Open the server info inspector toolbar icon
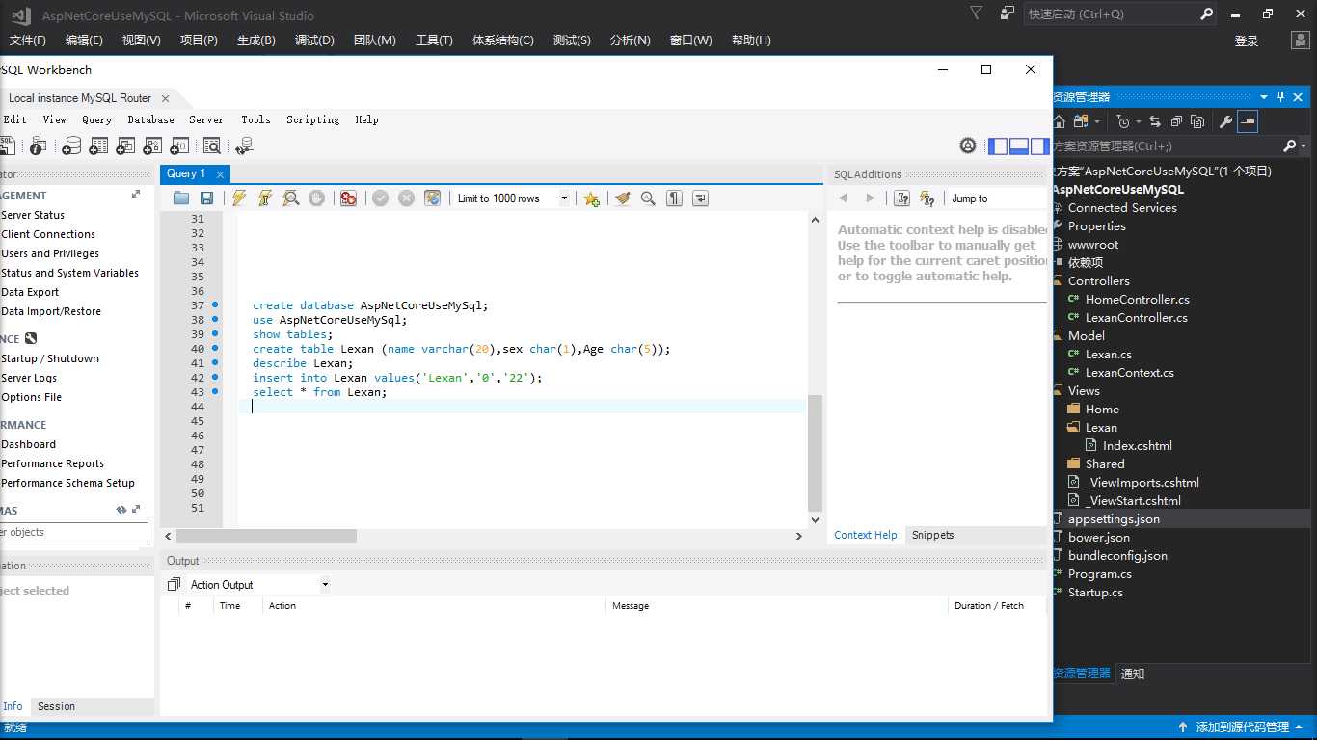 pyautogui.click(x=38, y=146)
